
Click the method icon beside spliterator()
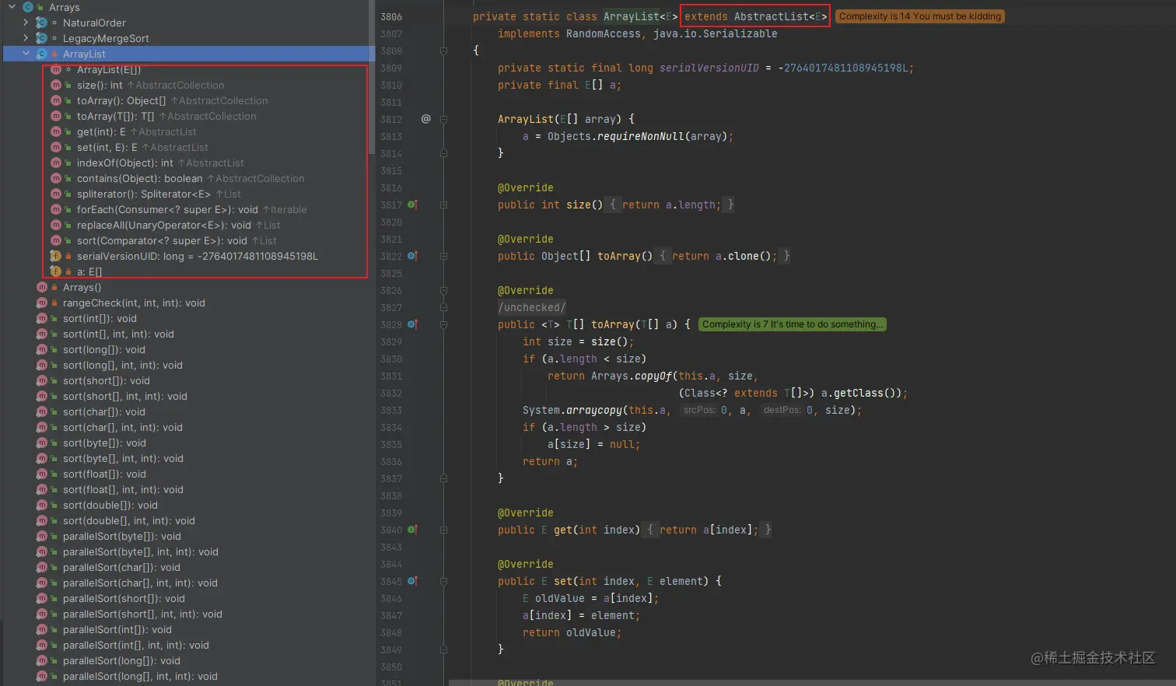(56, 194)
